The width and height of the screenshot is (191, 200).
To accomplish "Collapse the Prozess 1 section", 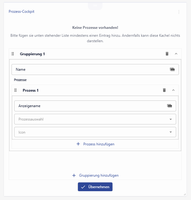I will coord(173,90).
